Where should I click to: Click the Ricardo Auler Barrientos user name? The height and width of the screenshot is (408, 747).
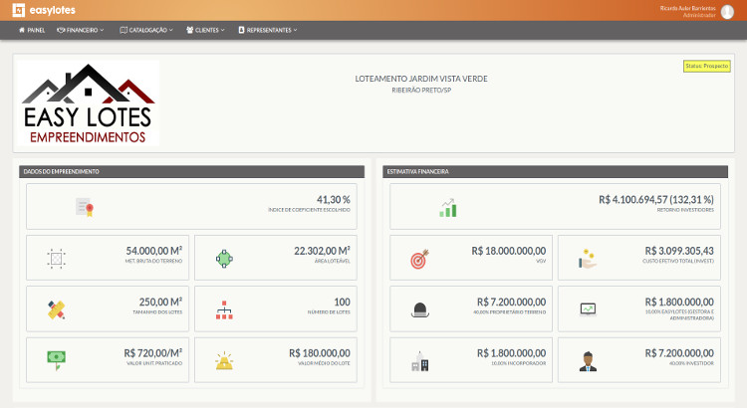pos(687,8)
